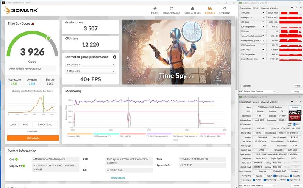Image resolution: width=303 pixels, height=188 pixels.
Task: Click the Lookup button for the GPU
Action: tap(295, 107)
